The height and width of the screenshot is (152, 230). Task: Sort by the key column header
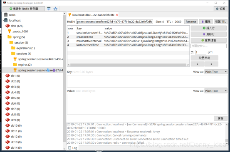pos(90,28)
